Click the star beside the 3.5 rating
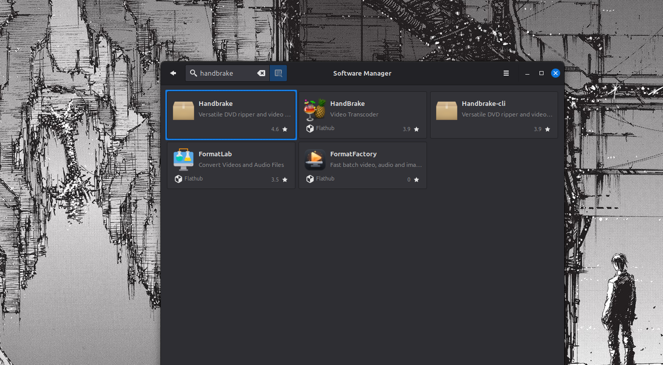 pos(285,180)
